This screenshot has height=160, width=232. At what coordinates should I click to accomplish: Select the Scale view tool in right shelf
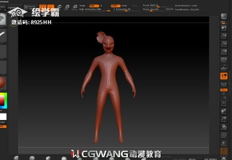click(224, 119)
